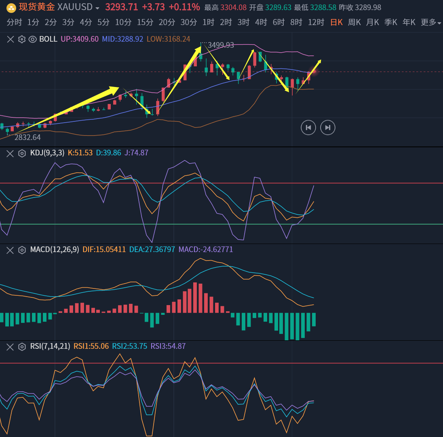Close the RSI indicator panel
The height and width of the screenshot is (437, 443).
click(11, 346)
